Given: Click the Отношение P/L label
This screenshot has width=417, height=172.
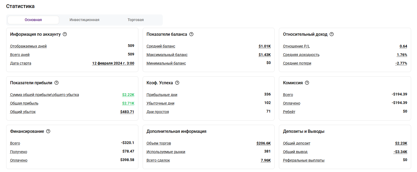Looking at the screenshot, I should [296, 46].
